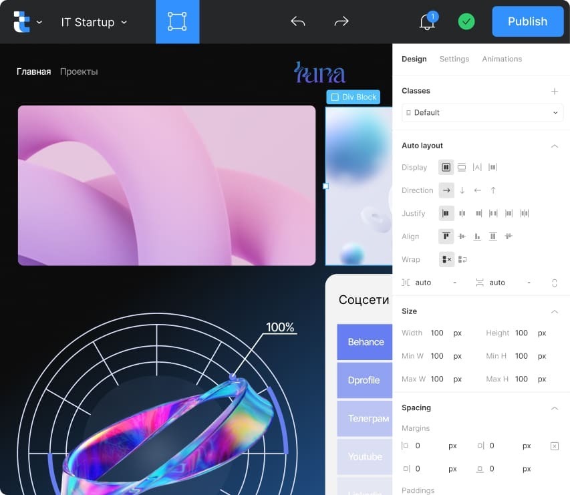Open the notifications bell
Viewport: 570px width, 495px height.
coord(427,22)
